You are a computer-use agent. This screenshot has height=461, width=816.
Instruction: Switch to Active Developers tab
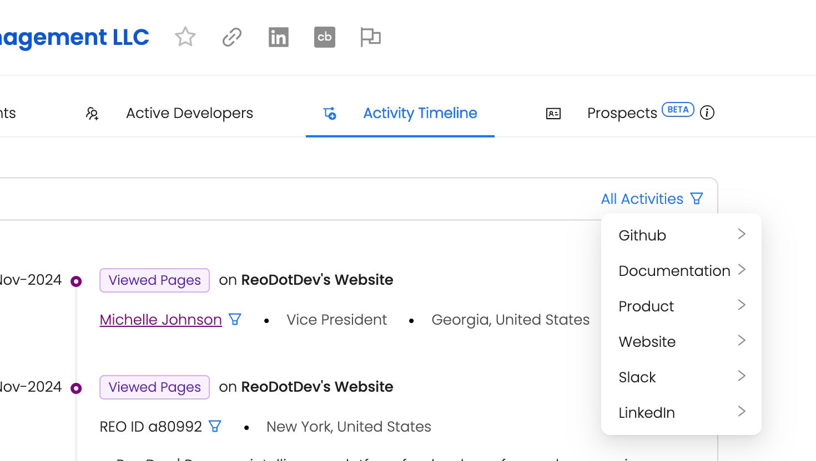[x=189, y=113]
